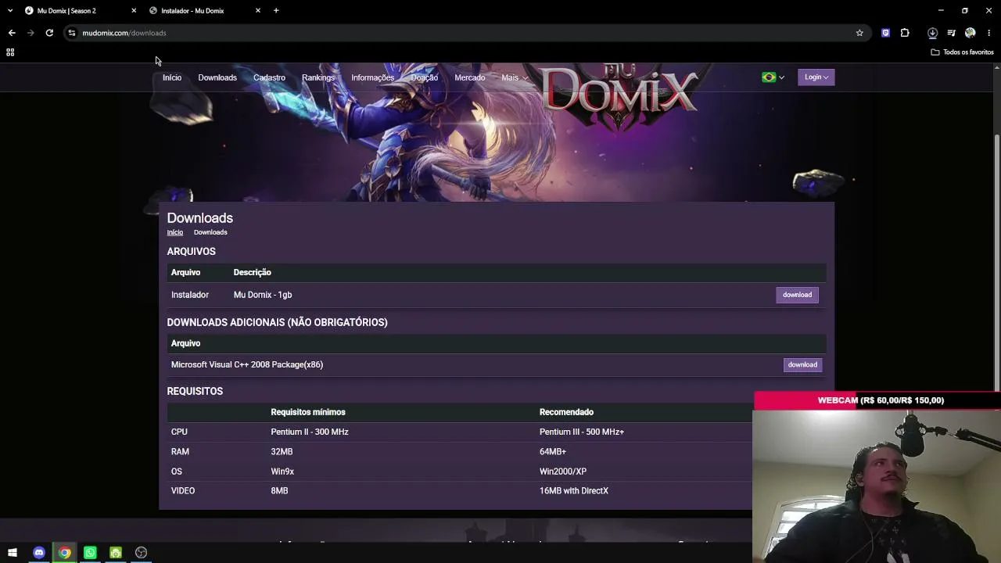This screenshot has width=1001, height=563.
Task: Open the Chrome profile avatar
Action: point(971,33)
